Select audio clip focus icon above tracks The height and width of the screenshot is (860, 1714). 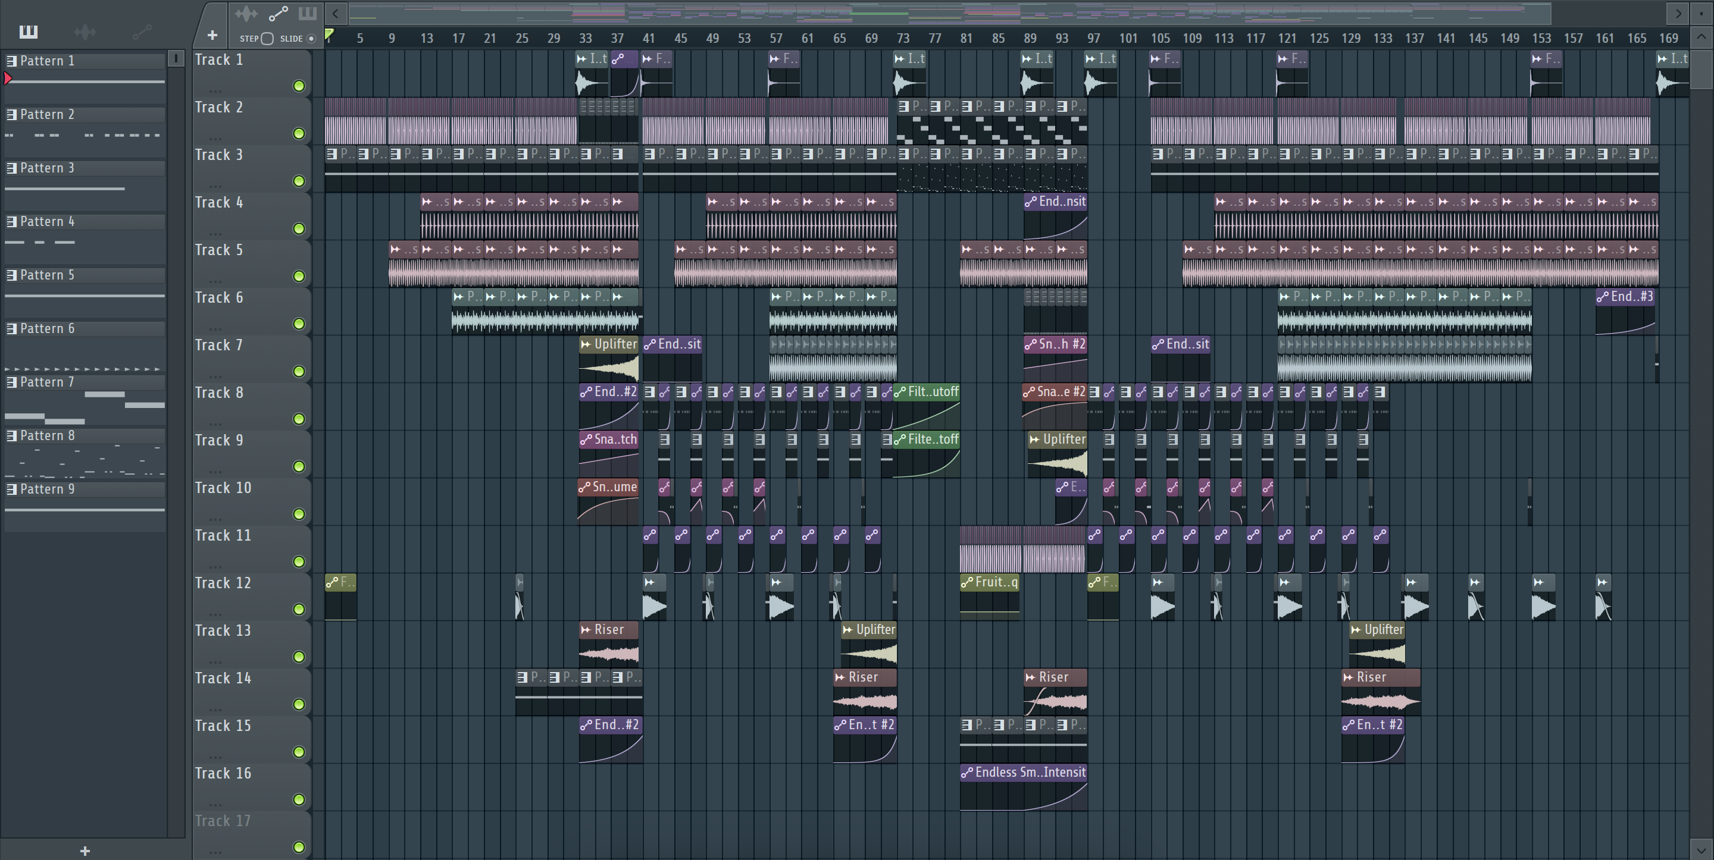(x=246, y=13)
